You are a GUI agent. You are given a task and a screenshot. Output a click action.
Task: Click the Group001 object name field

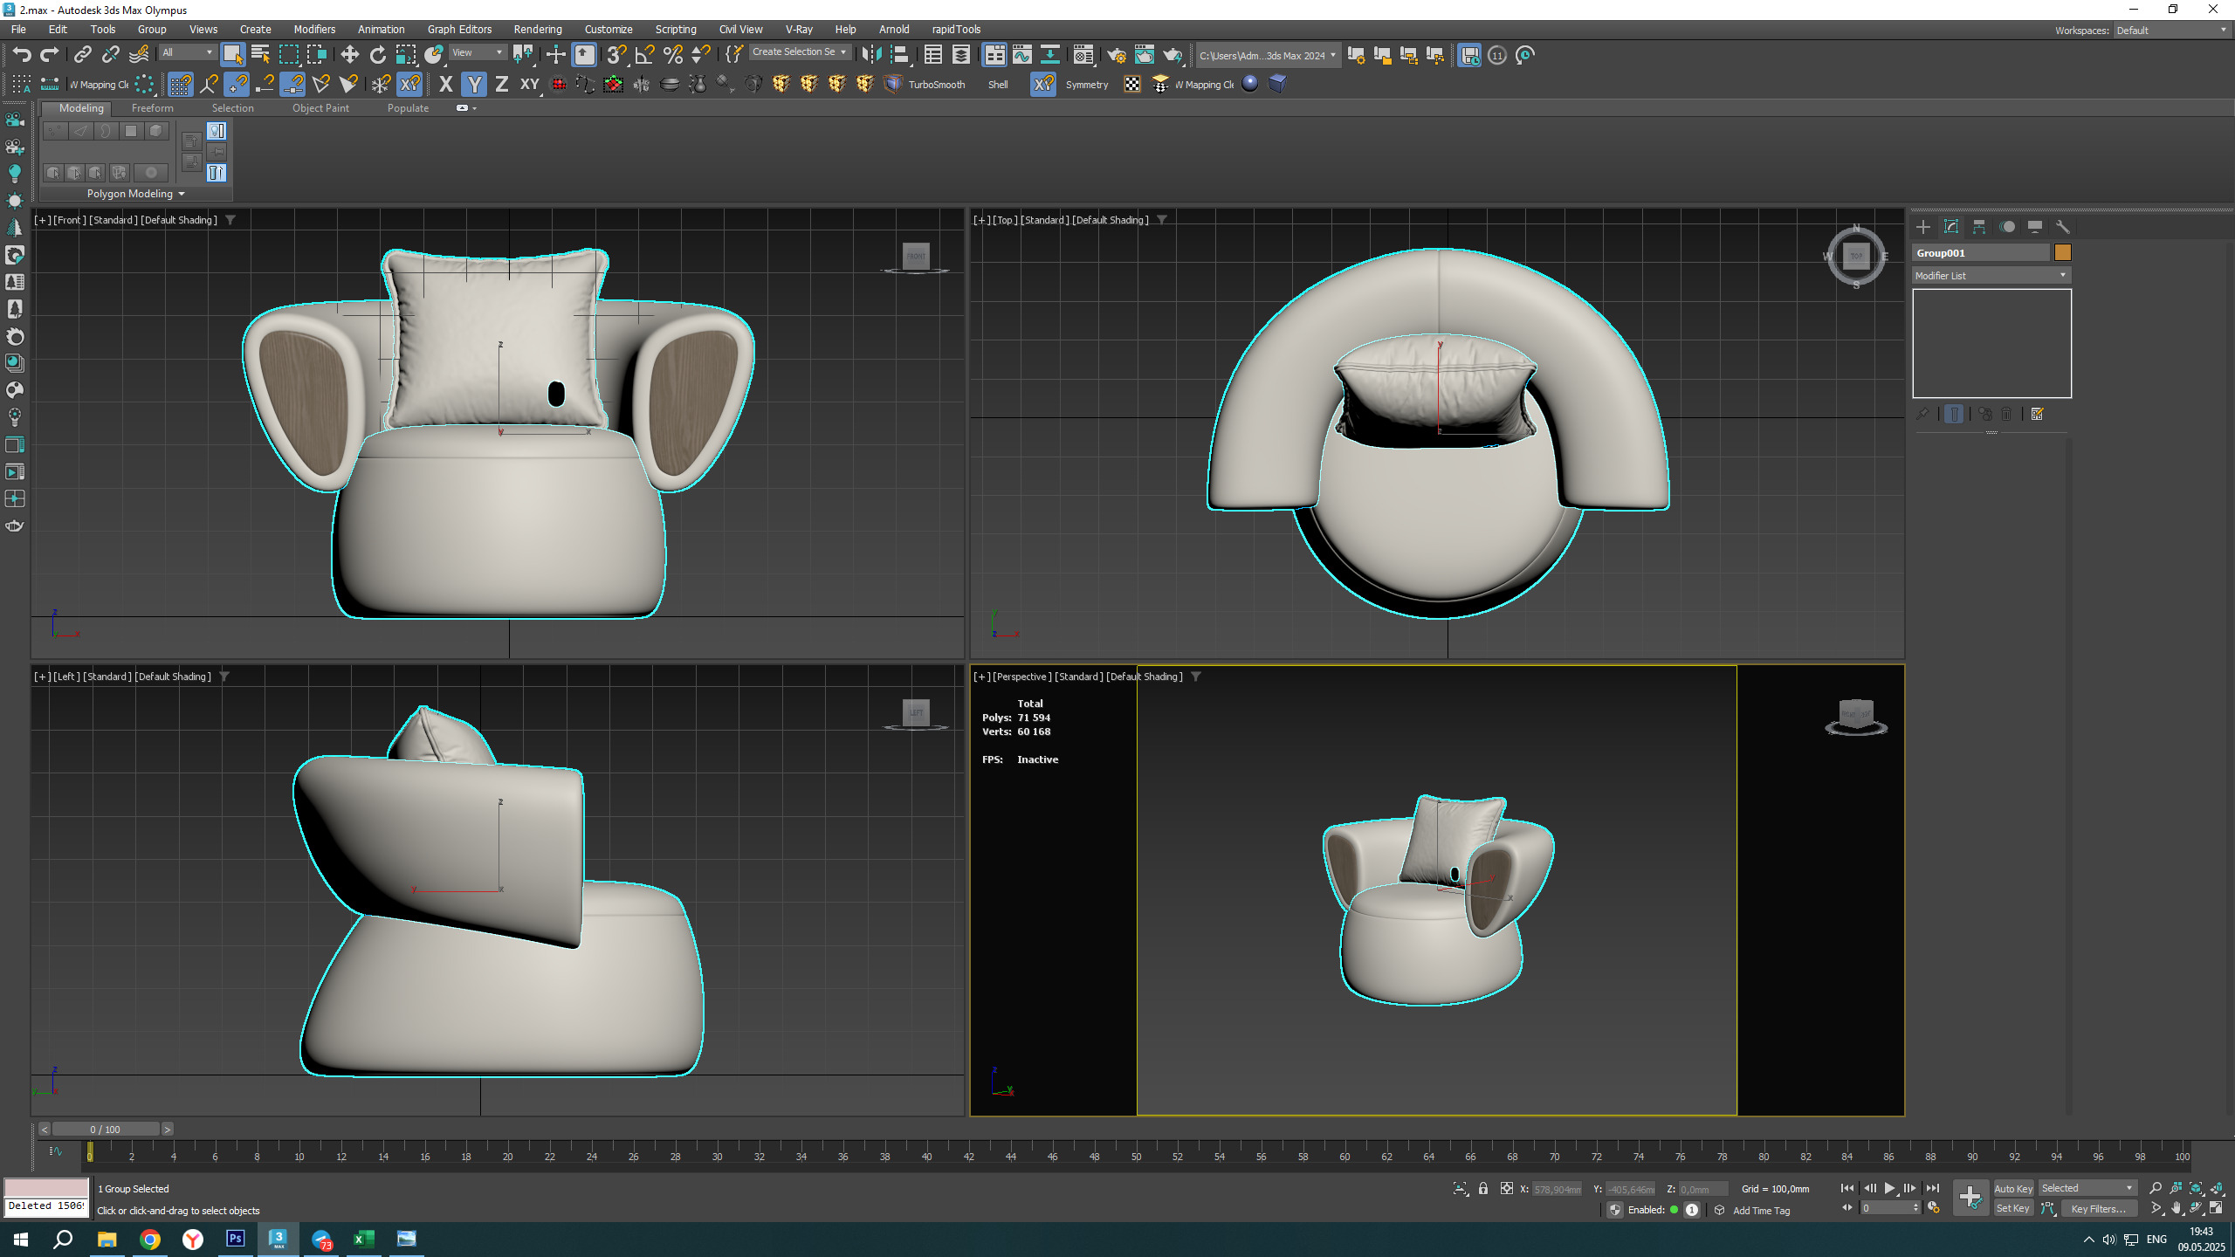tap(1980, 252)
